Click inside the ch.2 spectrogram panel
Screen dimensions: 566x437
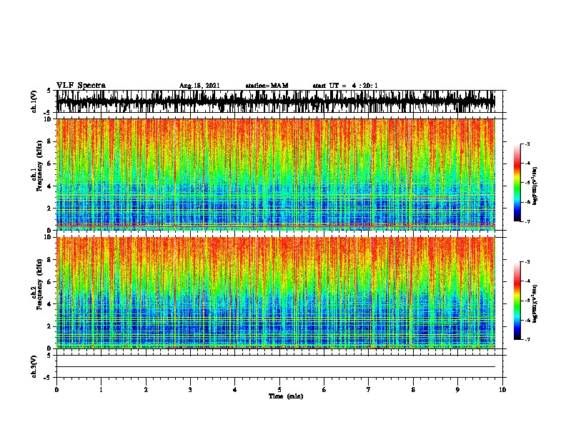coord(276,293)
